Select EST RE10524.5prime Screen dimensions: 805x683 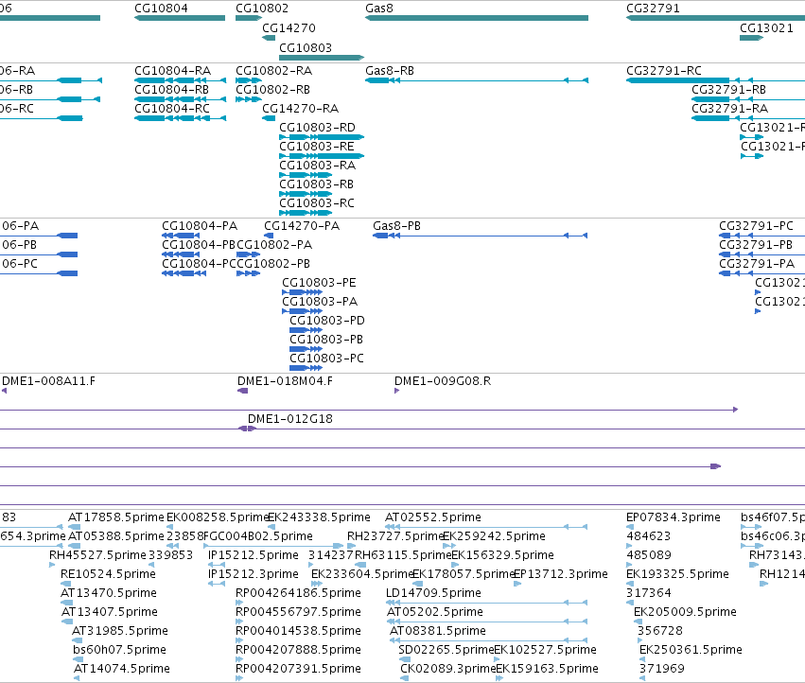pyautogui.click(x=108, y=574)
